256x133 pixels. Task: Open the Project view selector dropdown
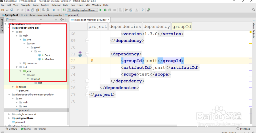[41, 20]
